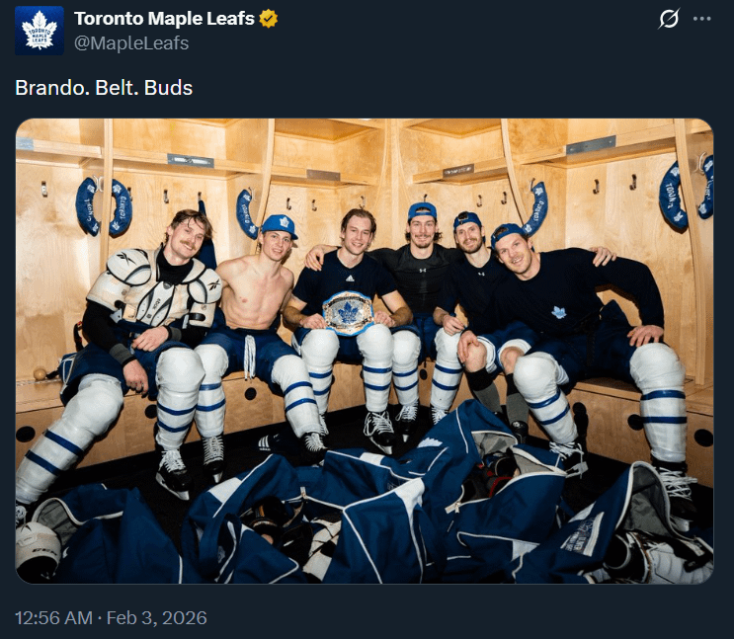Screen dimensions: 734x639
Task: Click the top-left wooden locker shelf in photo
Action: 59,150
